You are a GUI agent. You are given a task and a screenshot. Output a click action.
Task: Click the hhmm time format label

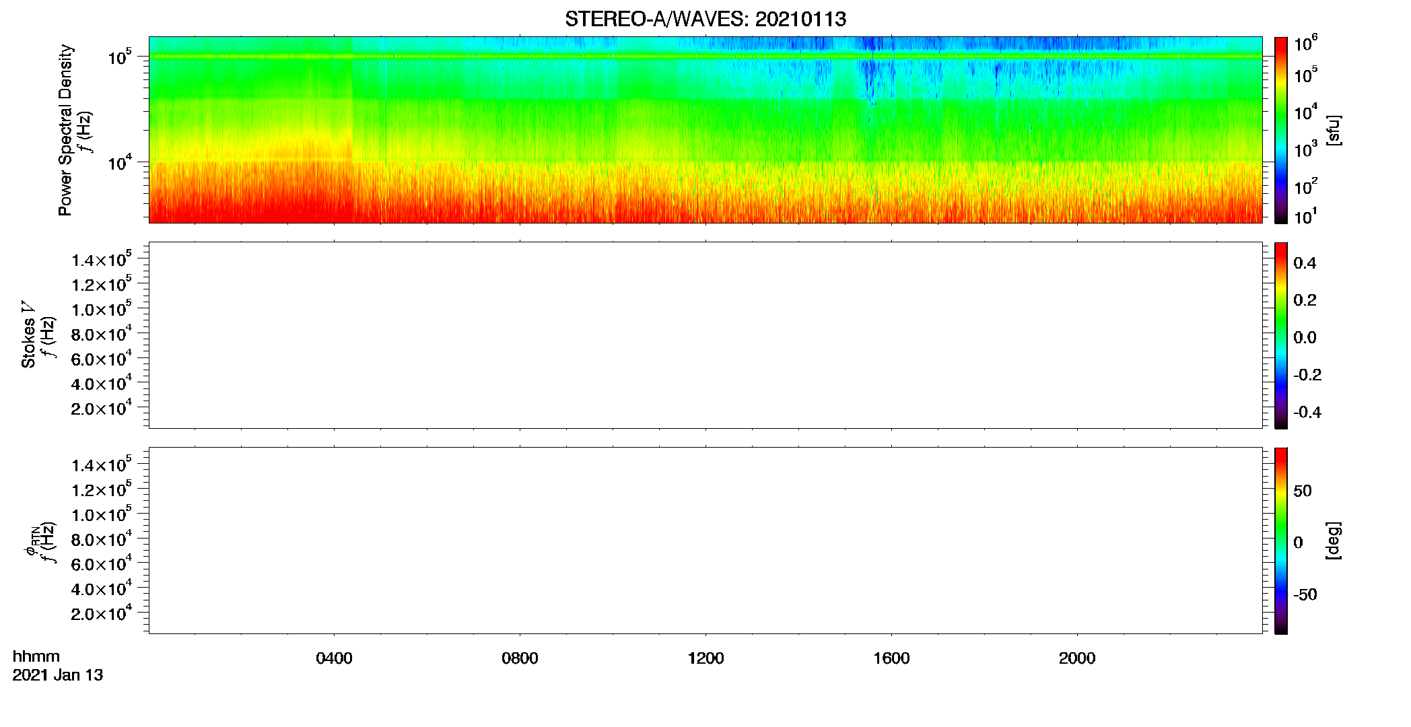36,656
